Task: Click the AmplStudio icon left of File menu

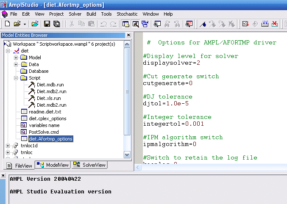Action: click(x=4, y=14)
